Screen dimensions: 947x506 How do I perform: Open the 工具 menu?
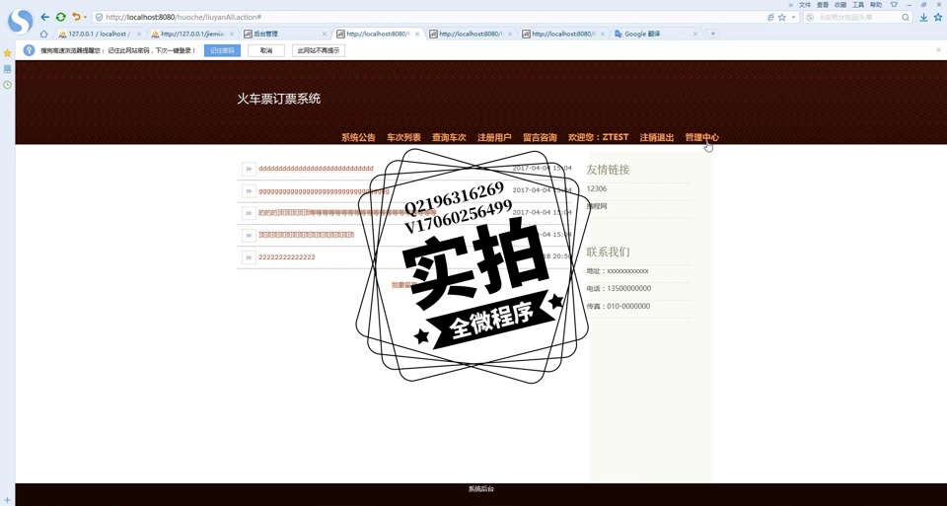(857, 5)
